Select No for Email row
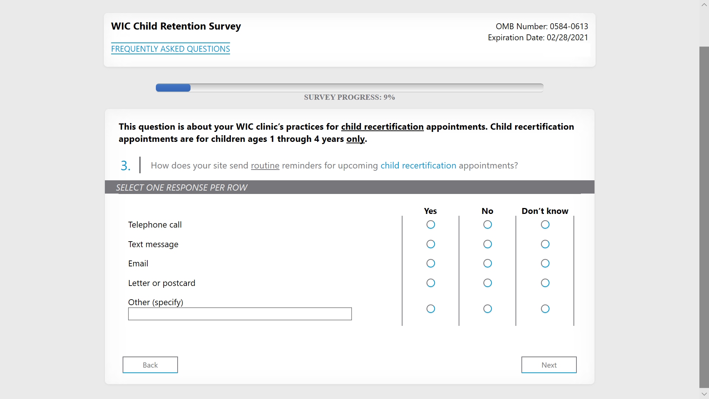Viewport: 709px width, 399px height. [x=487, y=263]
